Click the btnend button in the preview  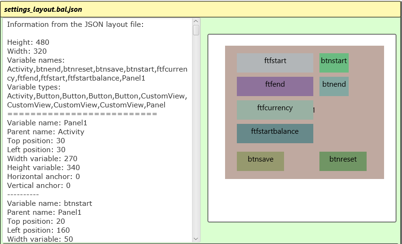coord(334,86)
